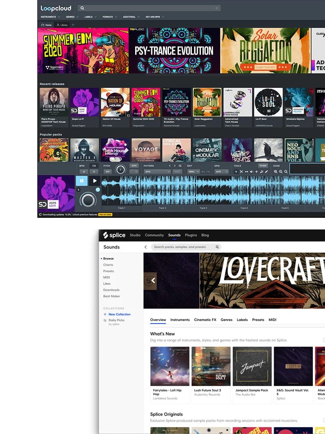Click the solo S button beside volume knob
This screenshot has height=434, width=325.
tap(79, 190)
